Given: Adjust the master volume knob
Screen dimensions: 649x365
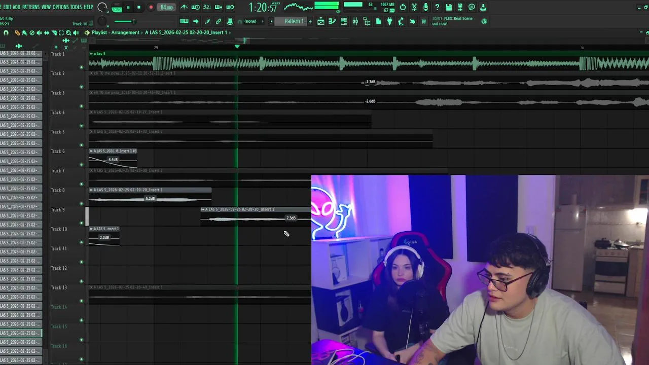Looking at the screenshot, I should click(x=102, y=7).
